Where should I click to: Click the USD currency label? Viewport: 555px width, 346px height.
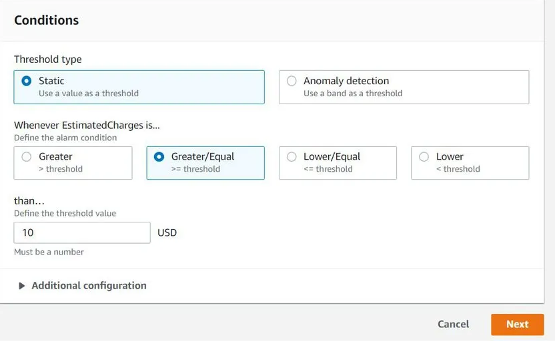tap(167, 232)
